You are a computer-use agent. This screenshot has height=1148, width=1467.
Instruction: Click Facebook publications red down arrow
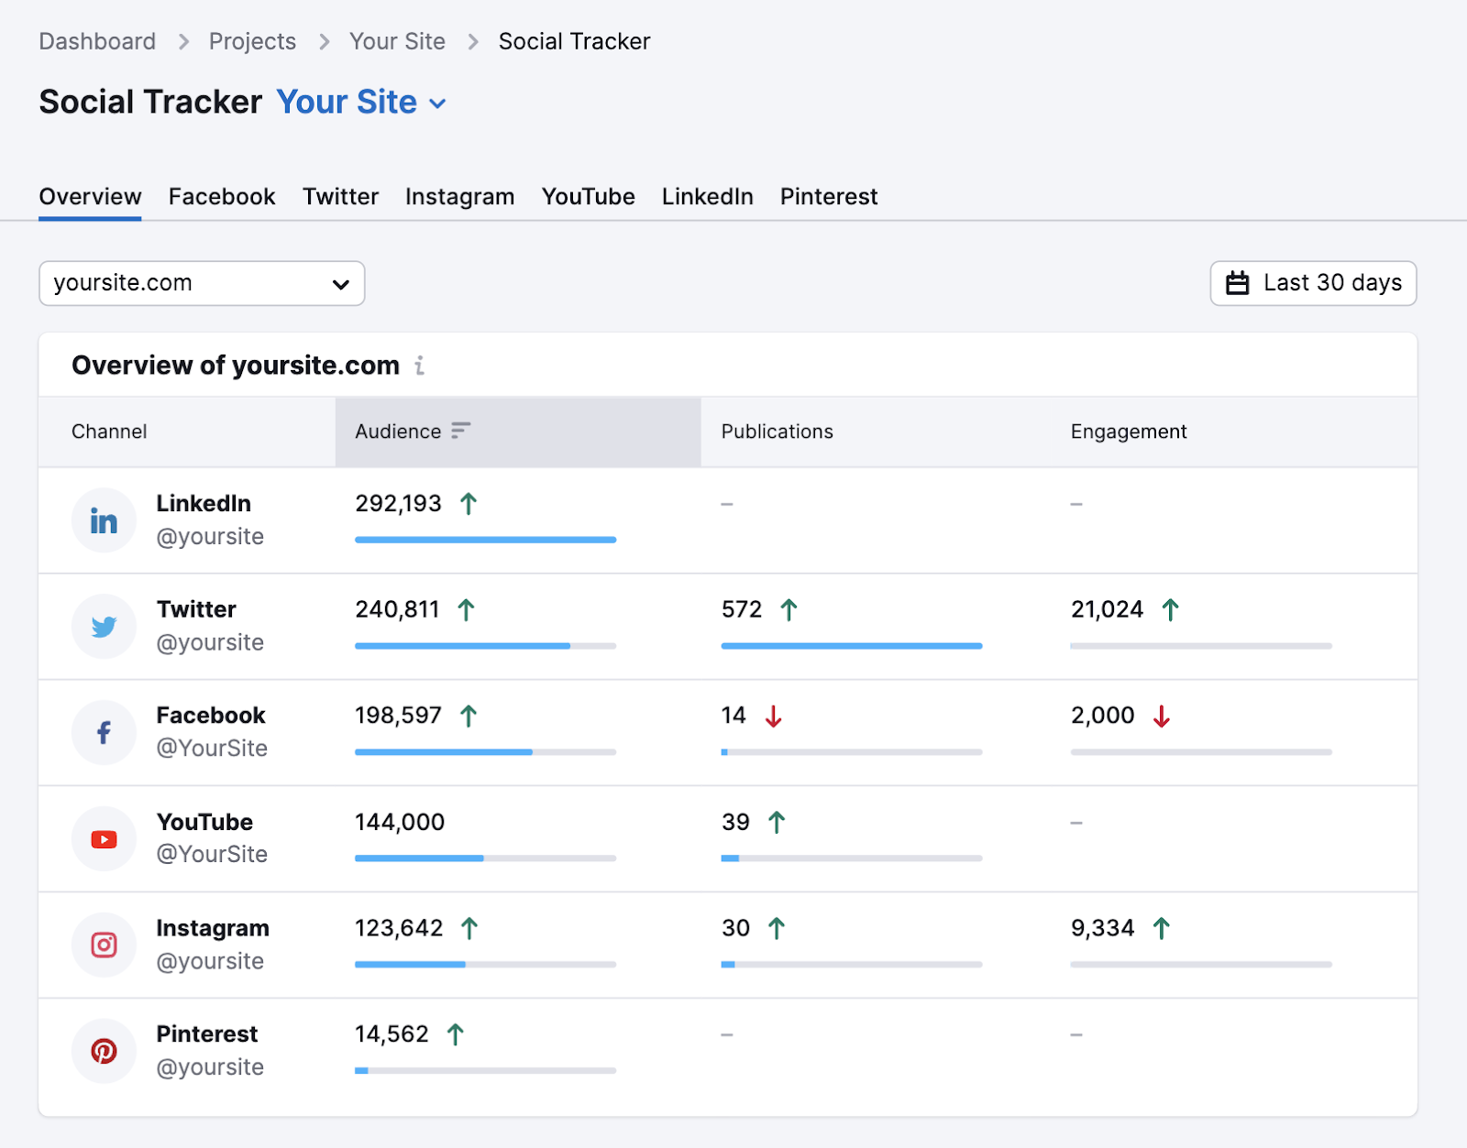point(774,716)
